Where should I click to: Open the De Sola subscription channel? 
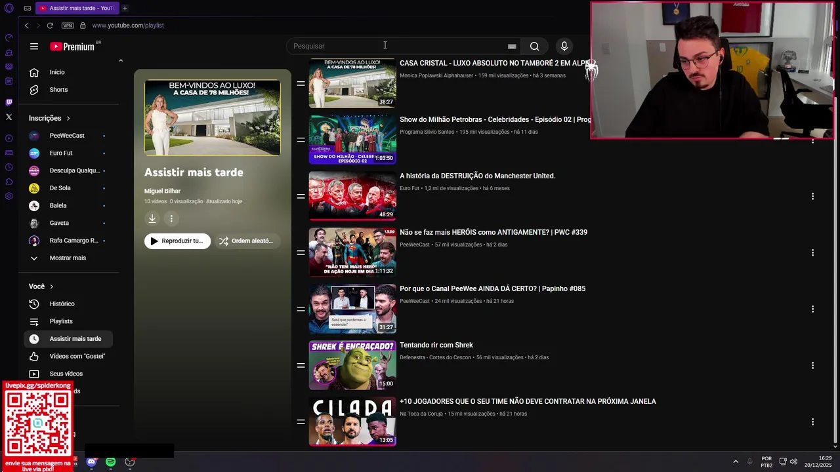[68, 188]
